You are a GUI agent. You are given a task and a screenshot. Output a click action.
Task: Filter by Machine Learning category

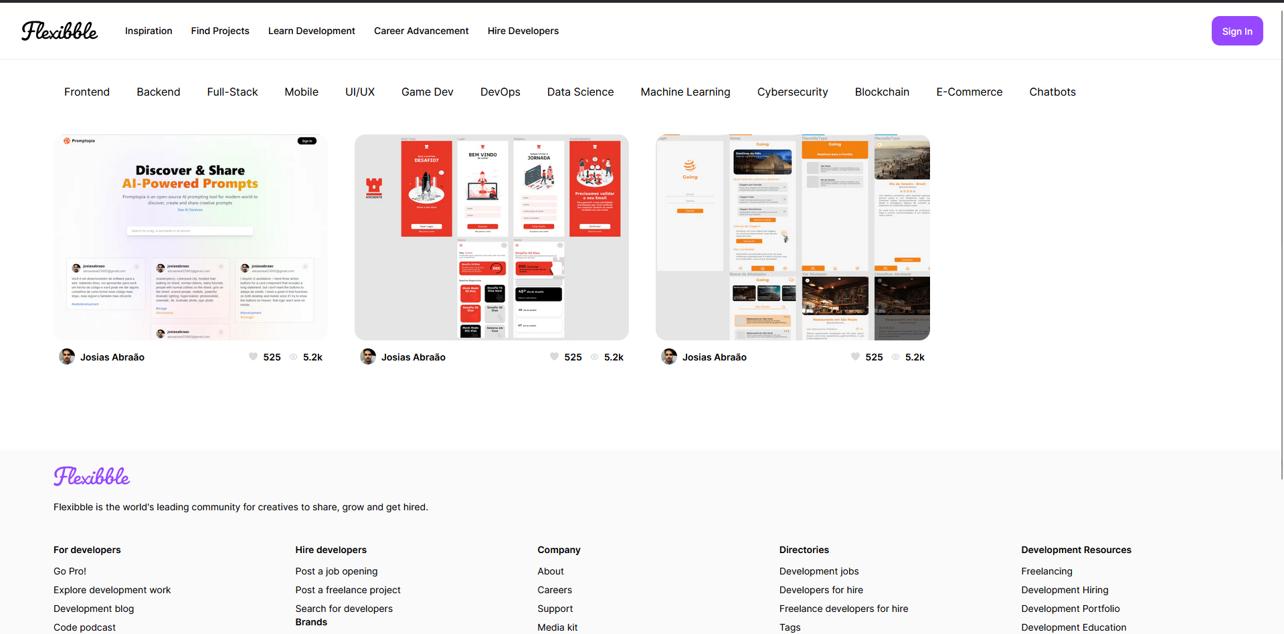[x=686, y=92]
